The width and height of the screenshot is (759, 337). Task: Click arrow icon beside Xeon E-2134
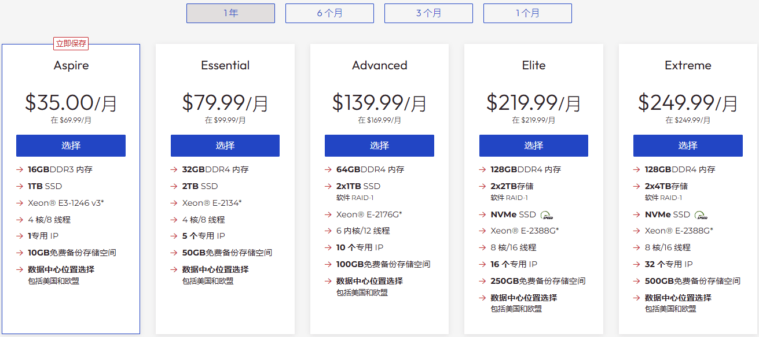(x=174, y=203)
